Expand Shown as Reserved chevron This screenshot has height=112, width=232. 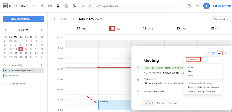point(166,92)
